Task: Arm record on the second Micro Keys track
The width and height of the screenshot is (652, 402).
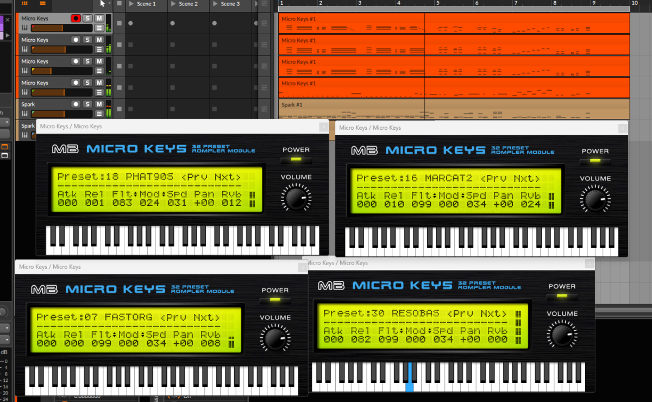Action: (x=76, y=40)
